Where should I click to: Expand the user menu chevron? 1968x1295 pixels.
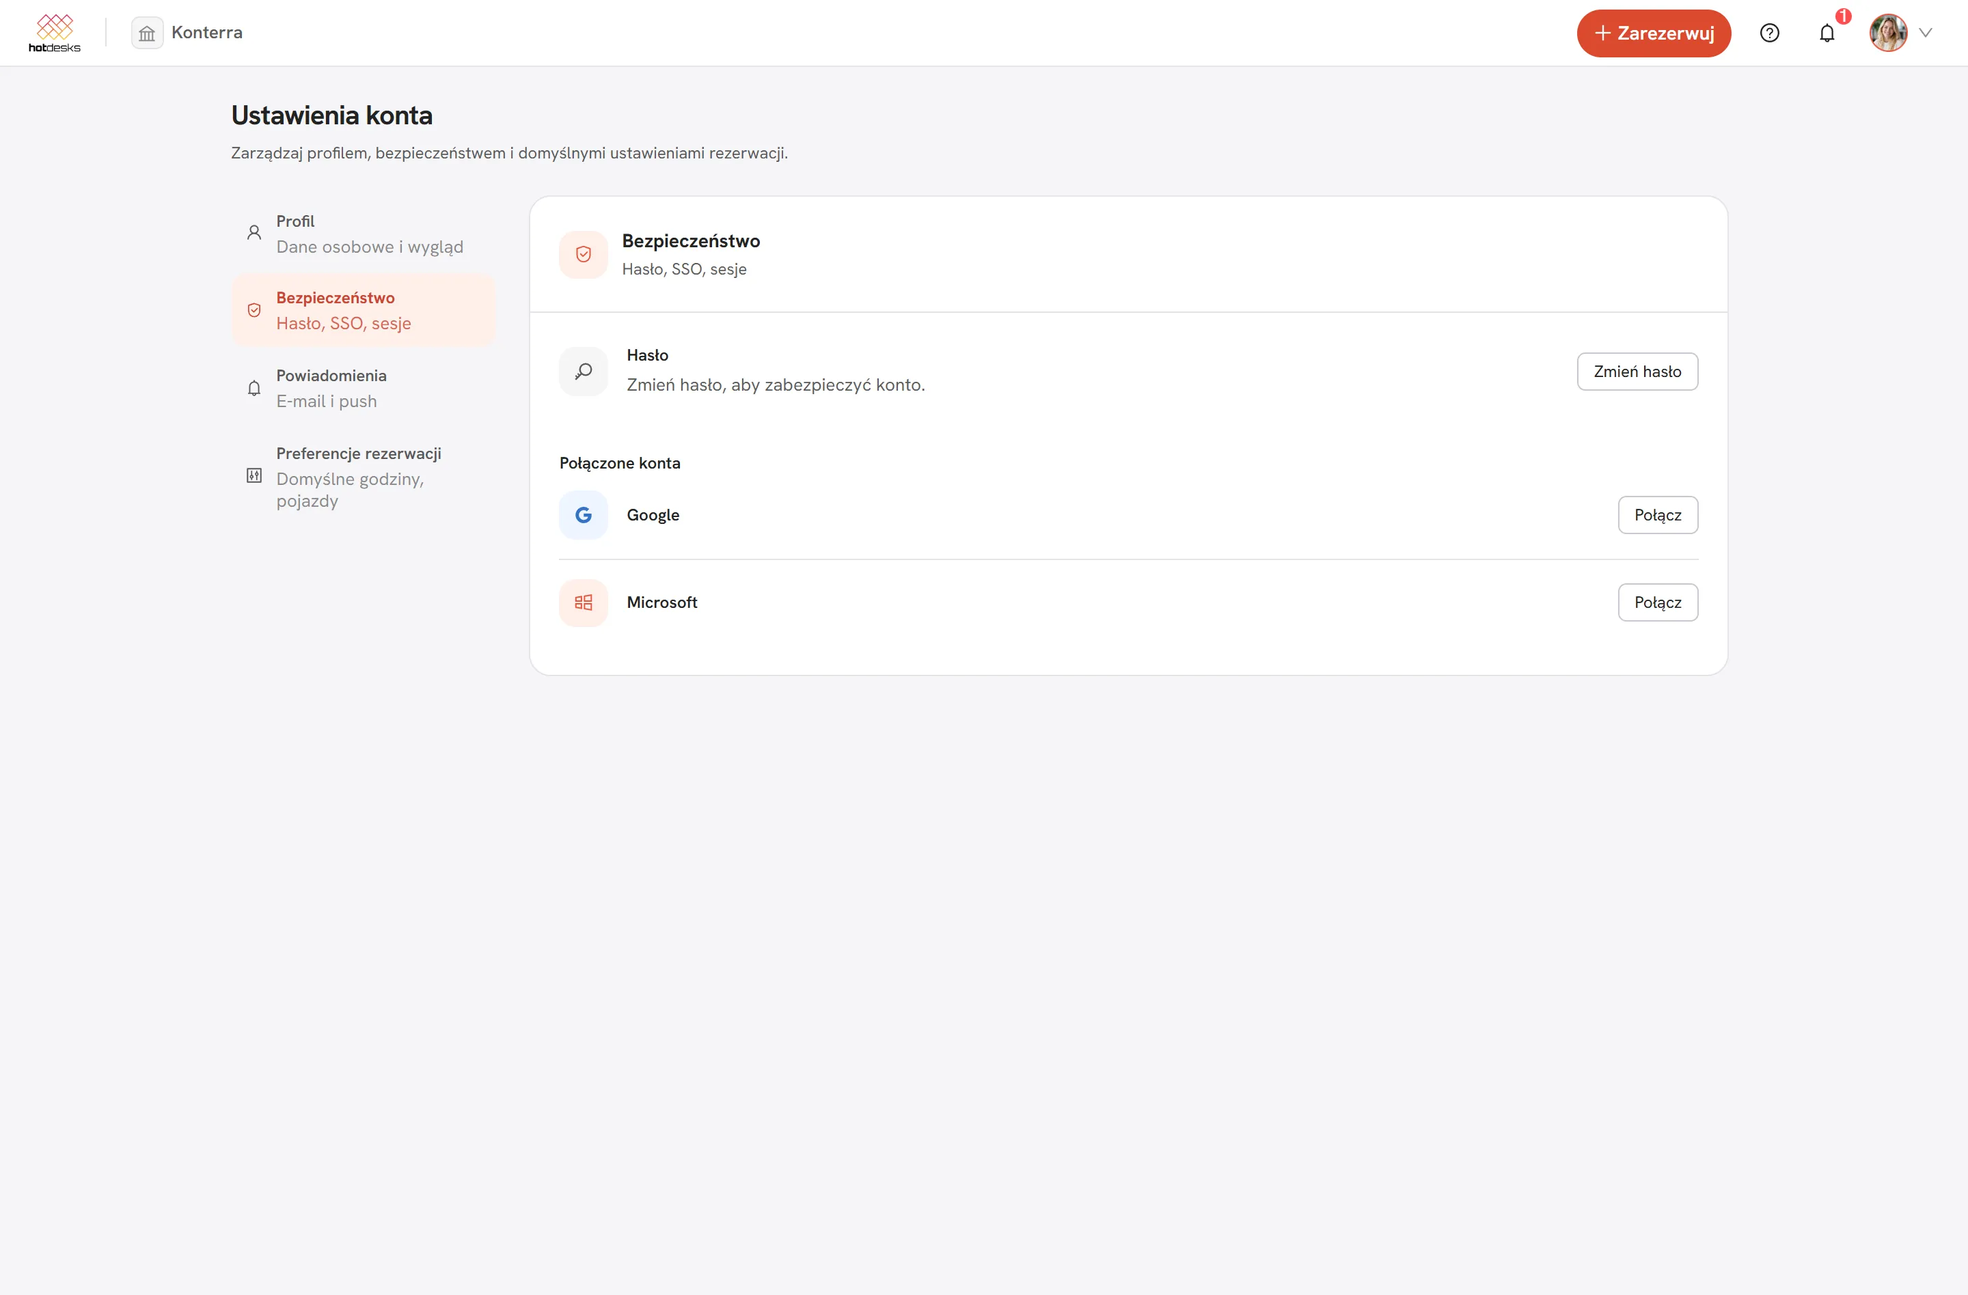[x=1925, y=33]
